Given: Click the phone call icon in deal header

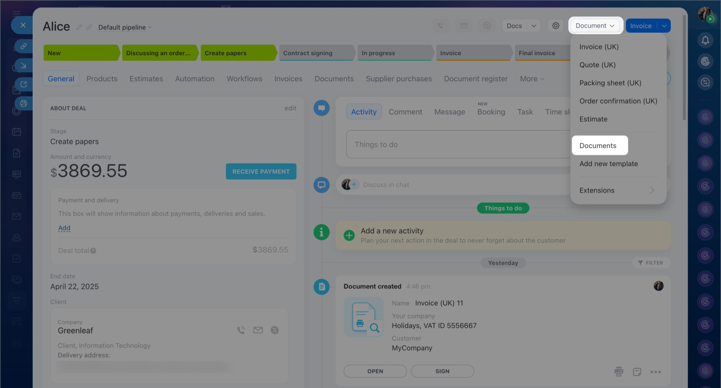Looking at the screenshot, I should 440,26.
